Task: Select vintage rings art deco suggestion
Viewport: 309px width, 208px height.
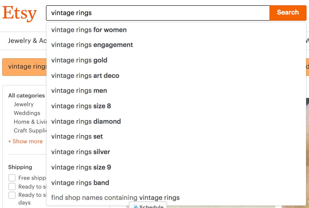Action: [176, 76]
